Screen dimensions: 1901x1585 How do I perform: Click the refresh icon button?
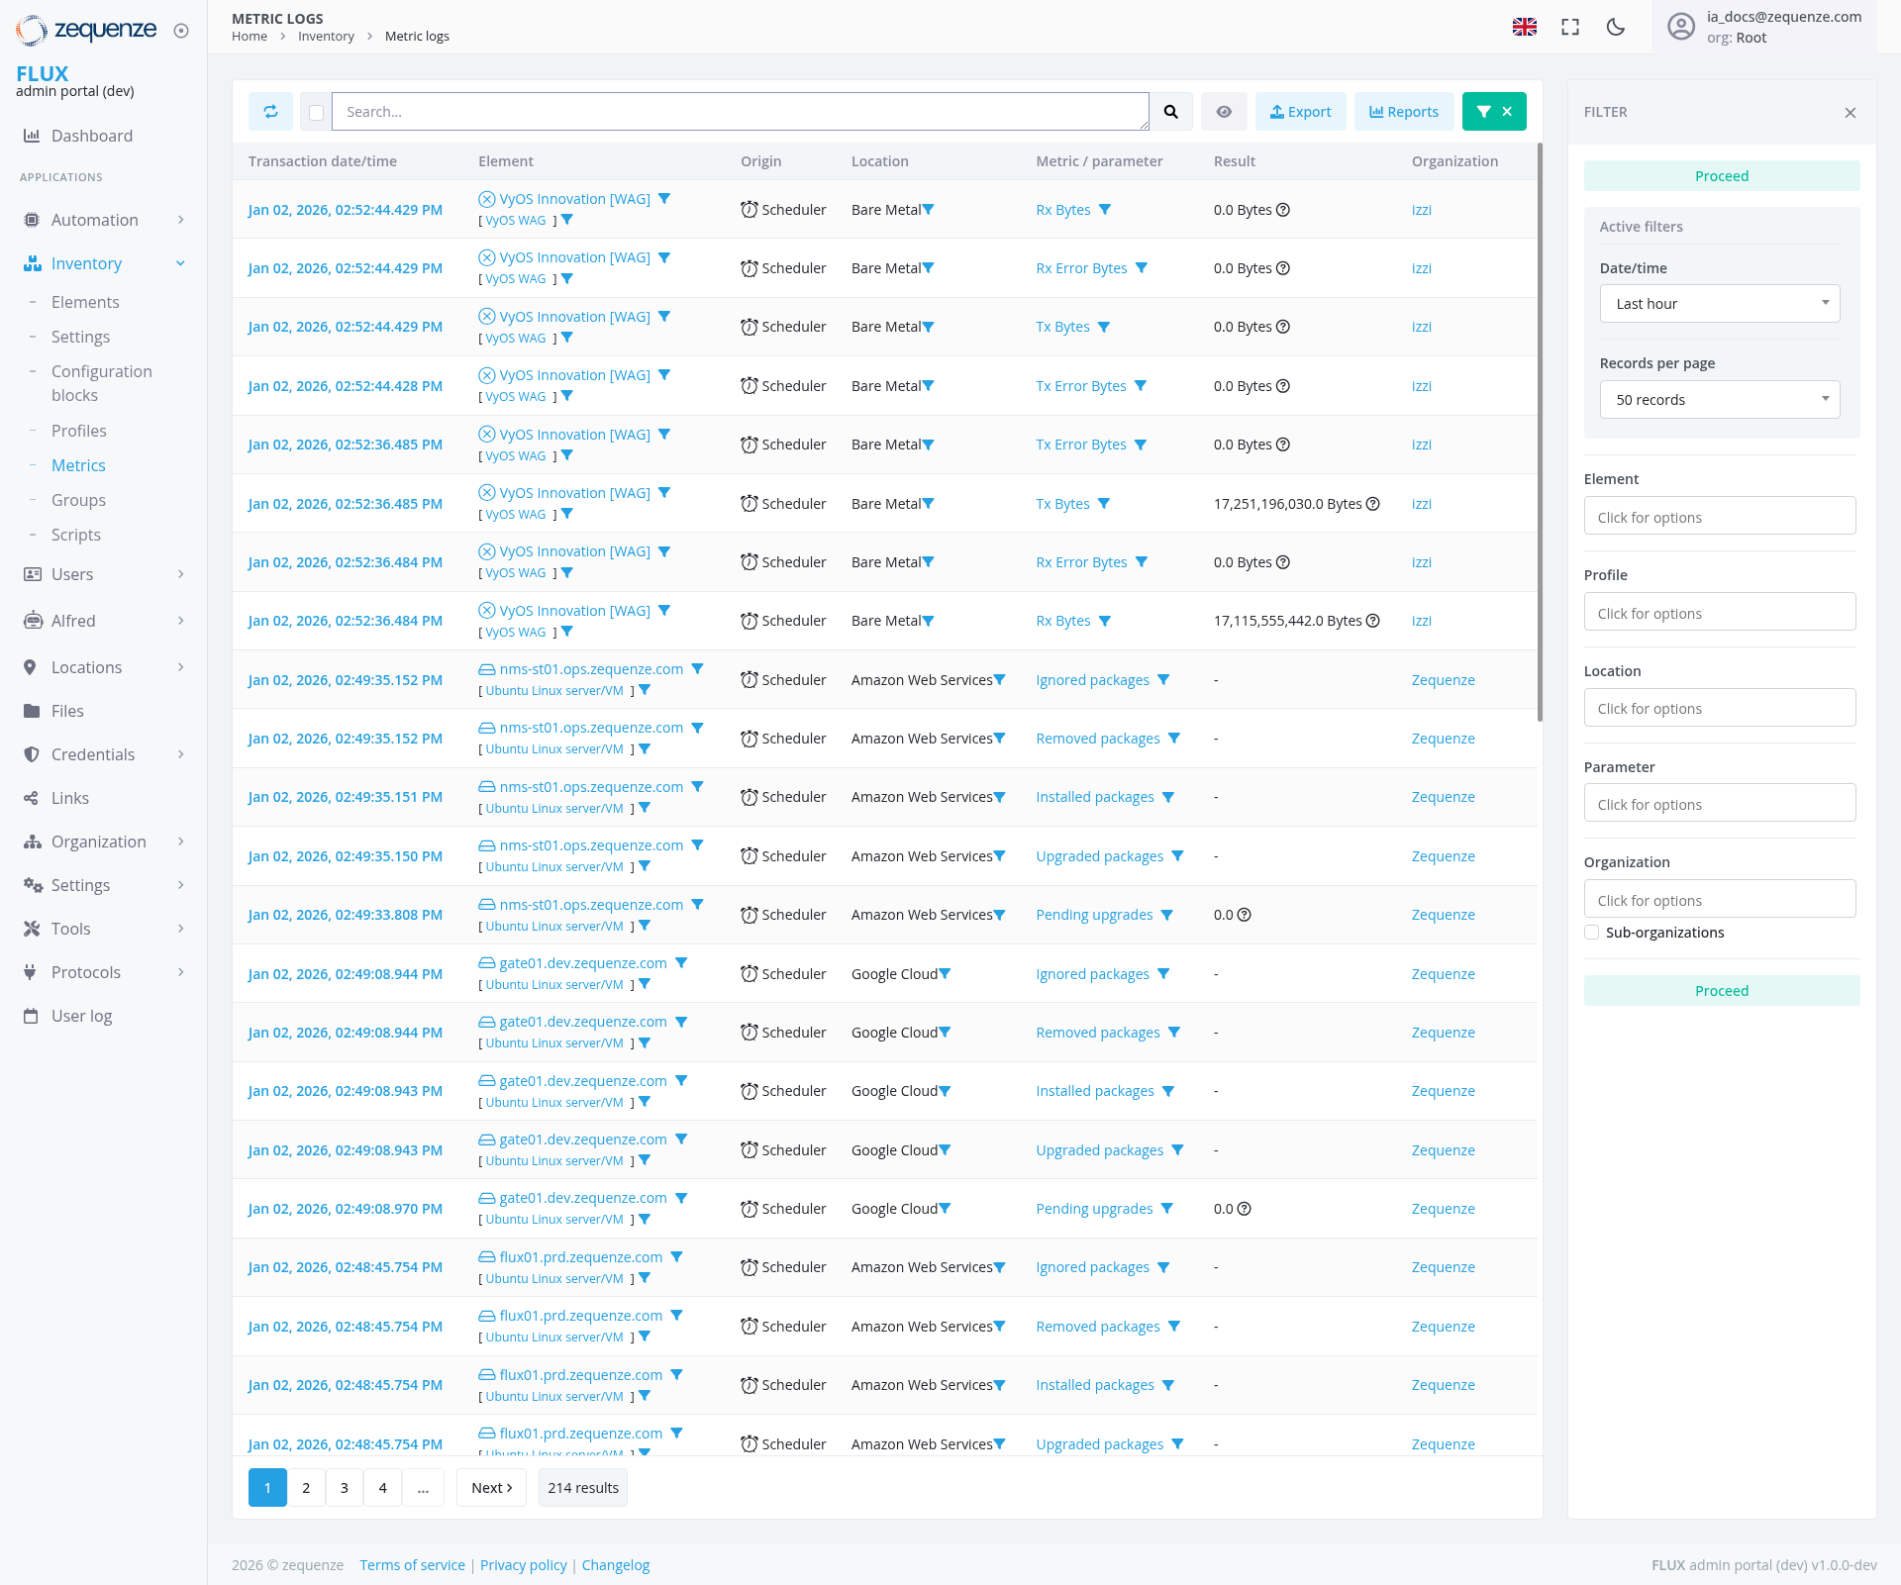click(270, 112)
